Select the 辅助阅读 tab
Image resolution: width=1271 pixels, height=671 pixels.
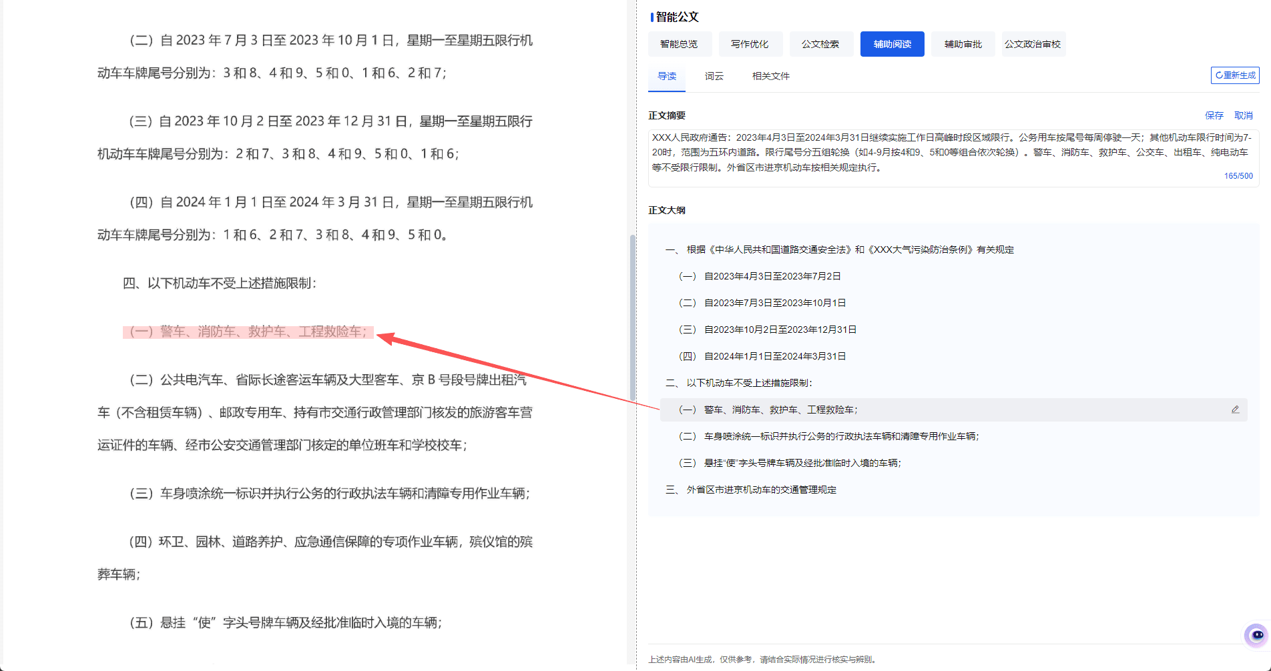892,44
